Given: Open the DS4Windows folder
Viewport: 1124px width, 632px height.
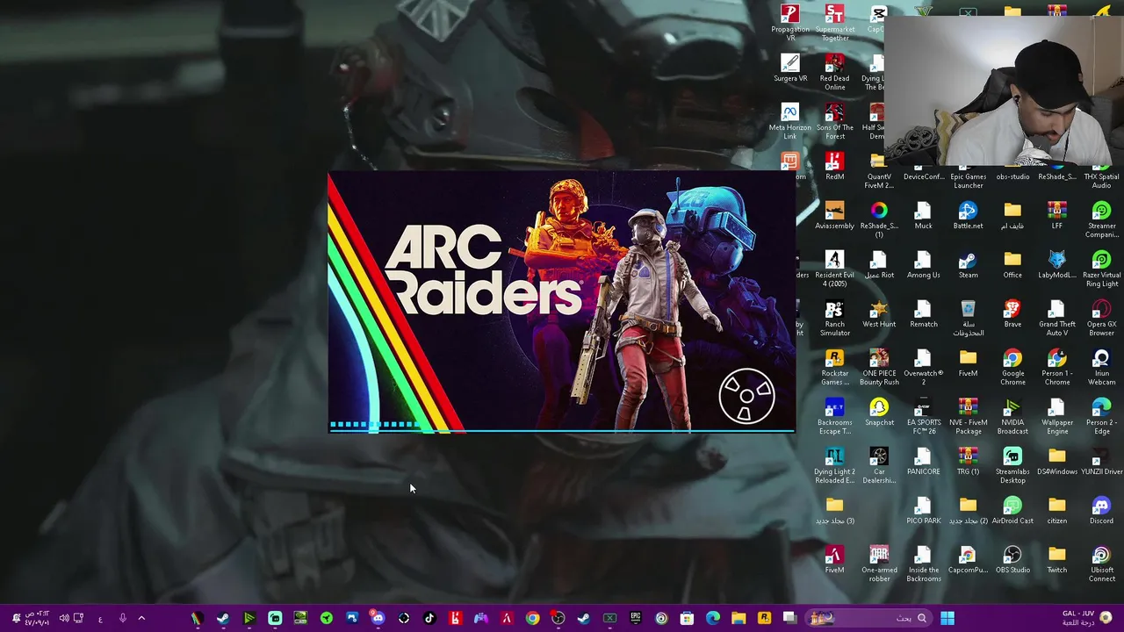Looking at the screenshot, I should [x=1056, y=462].
